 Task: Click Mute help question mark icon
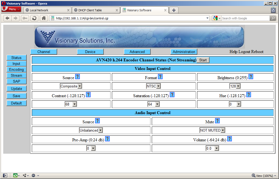(217, 121)
